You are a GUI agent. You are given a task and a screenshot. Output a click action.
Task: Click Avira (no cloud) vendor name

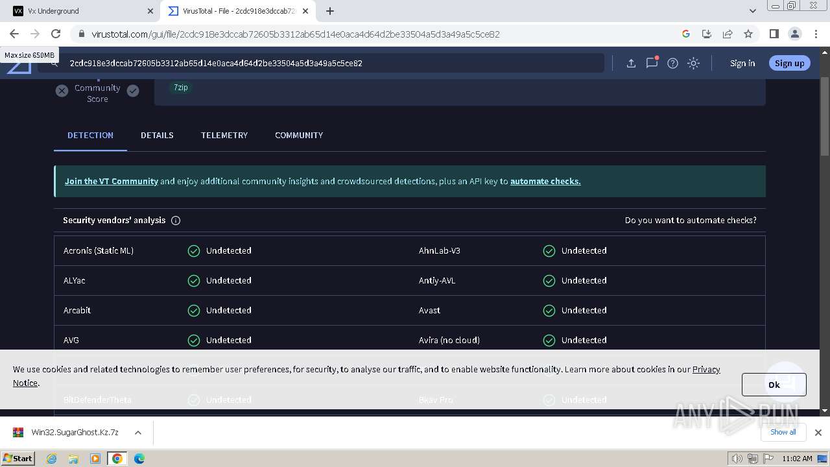point(449,340)
